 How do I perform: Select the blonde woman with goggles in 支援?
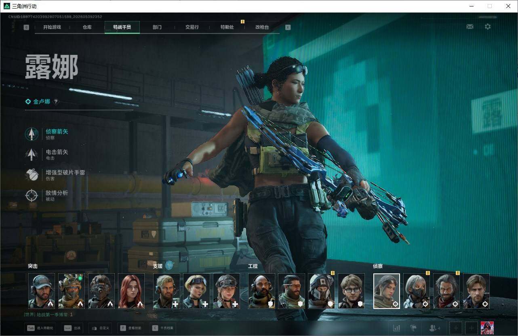pos(196,291)
